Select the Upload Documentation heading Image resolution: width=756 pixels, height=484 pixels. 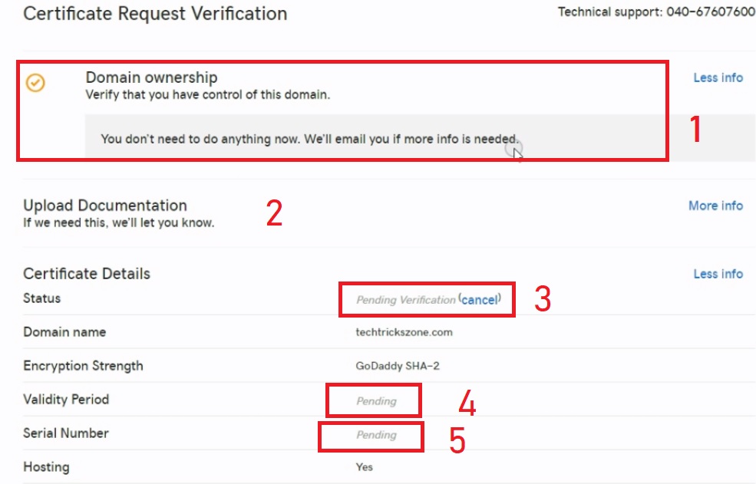[105, 206]
